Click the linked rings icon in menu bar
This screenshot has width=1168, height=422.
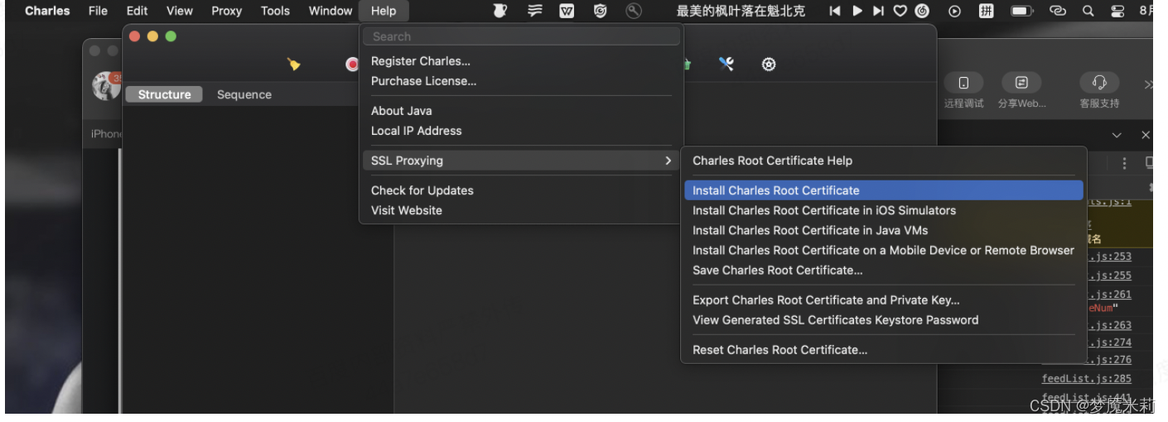tap(1058, 11)
